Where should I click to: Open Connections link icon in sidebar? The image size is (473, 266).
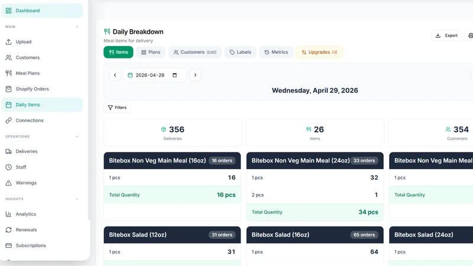coord(8,121)
